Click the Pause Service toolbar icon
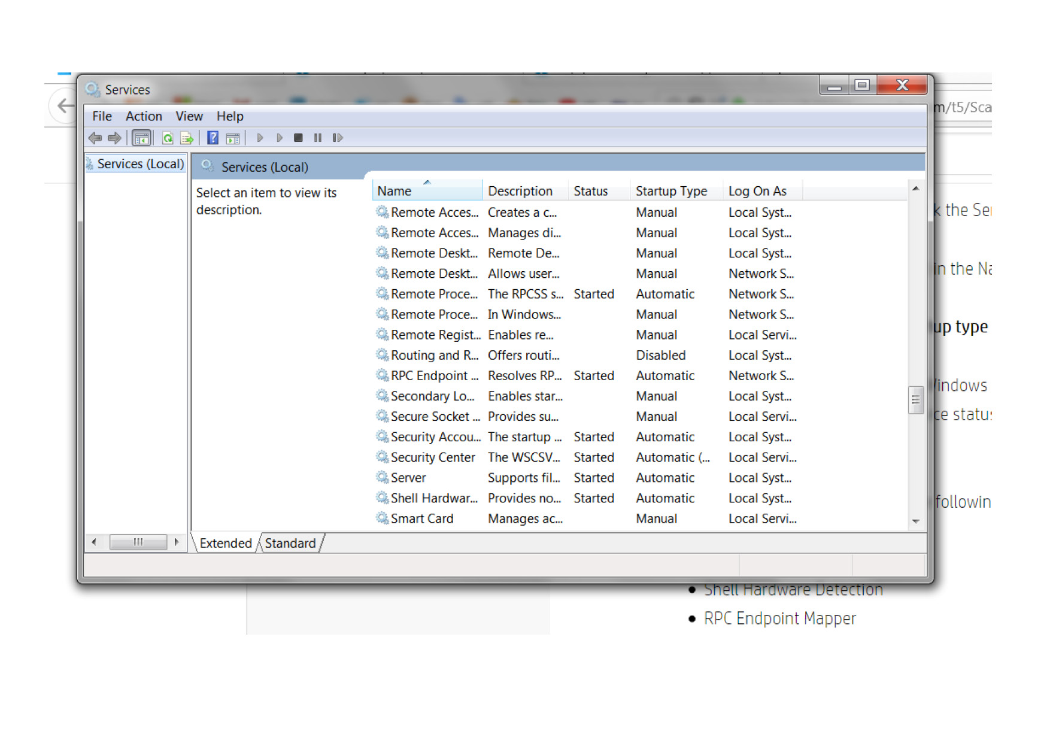This screenshot has height=743, width=1050. coord(318,138)
